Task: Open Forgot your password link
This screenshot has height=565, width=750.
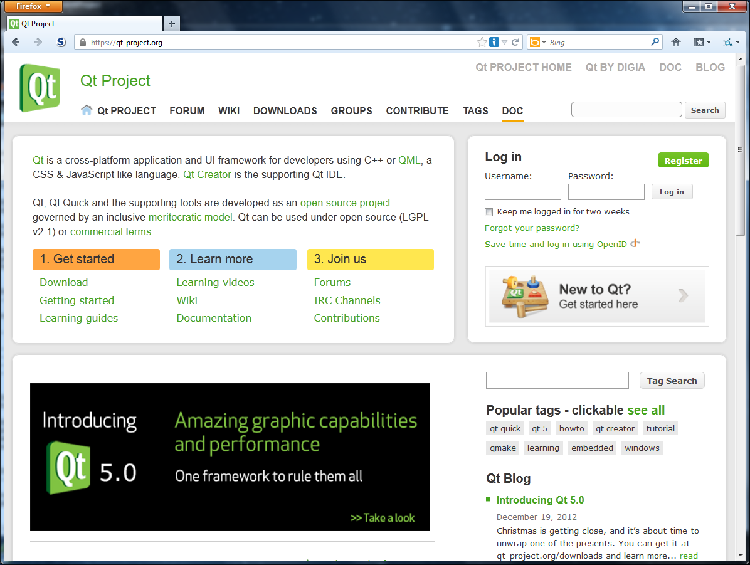Action: (531, 228)
